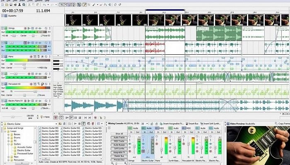
Task: Create a new project from toolbar
Action: click(x=2, y=5)
